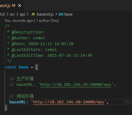The width and height of the screenshot is (132, 115).
Task: Select the baseUrl.js tab title
Action: click(x=5, y=6)
